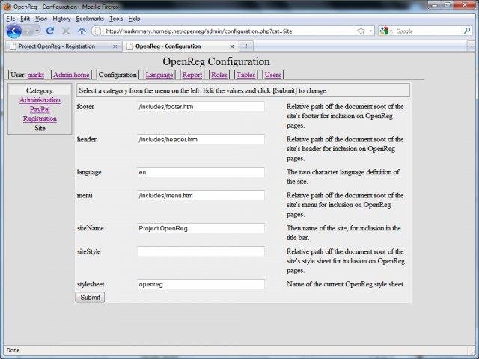Open the View menu
This screenshot has height=359, width=479.
41,19
